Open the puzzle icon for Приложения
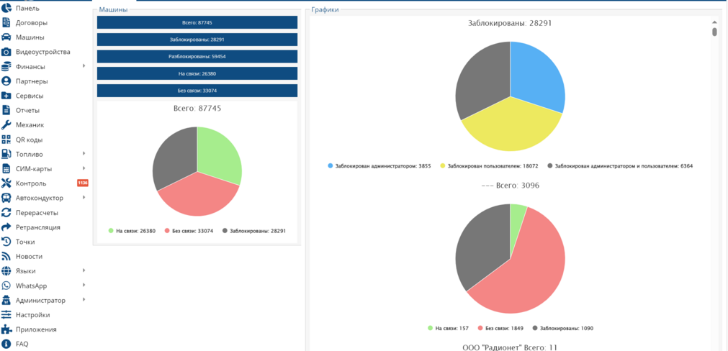This screenshot has height=351, width=728. (6, 329)
